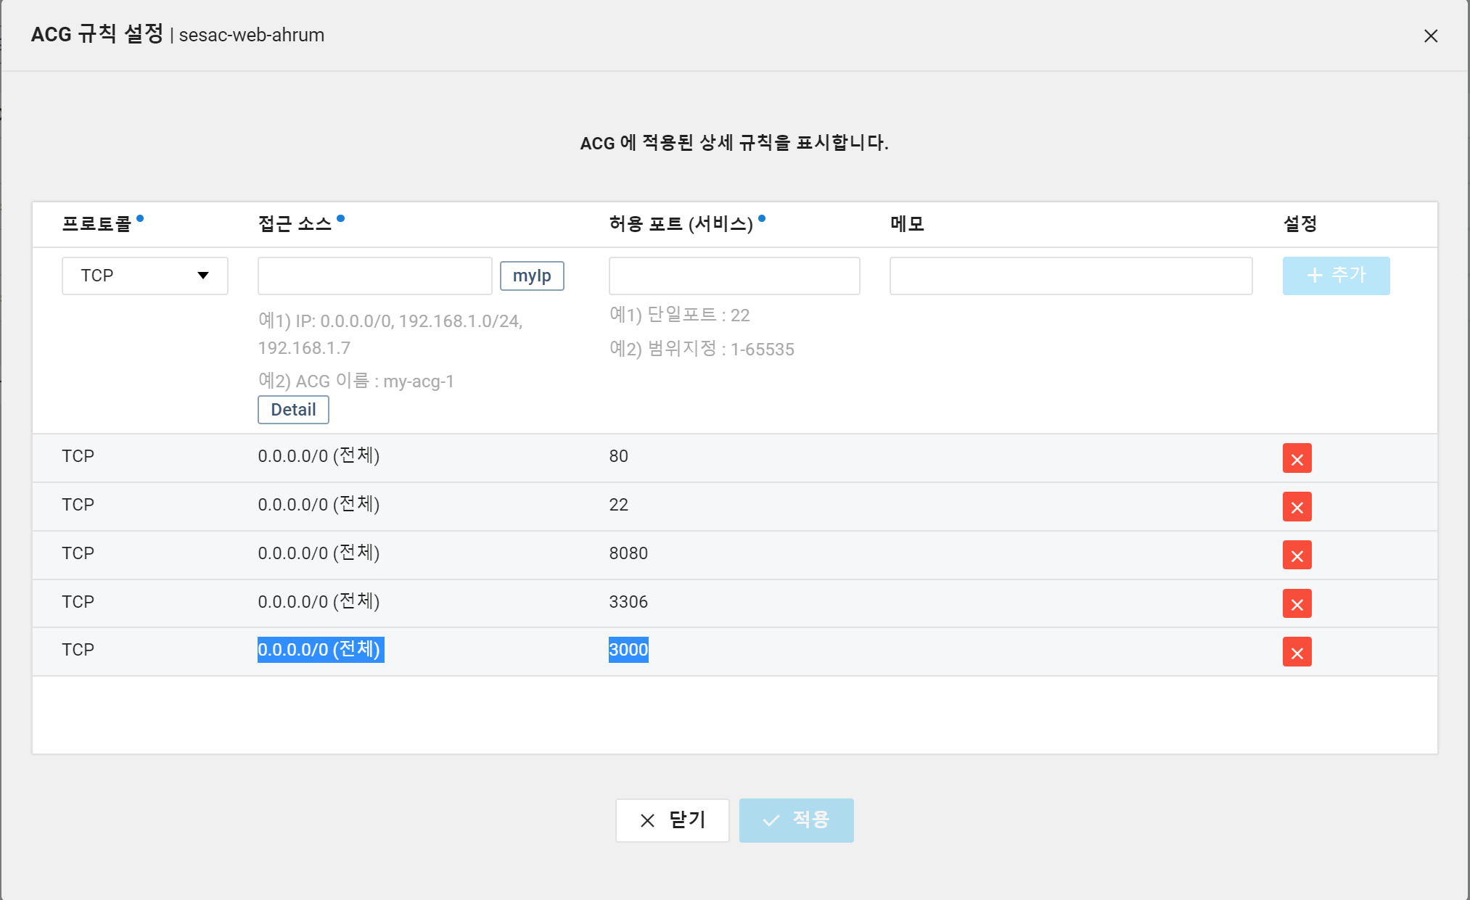1470x900 pixels.
Task: Click the 허용 포트 (서비스) column header
Action: pos(681,224)
